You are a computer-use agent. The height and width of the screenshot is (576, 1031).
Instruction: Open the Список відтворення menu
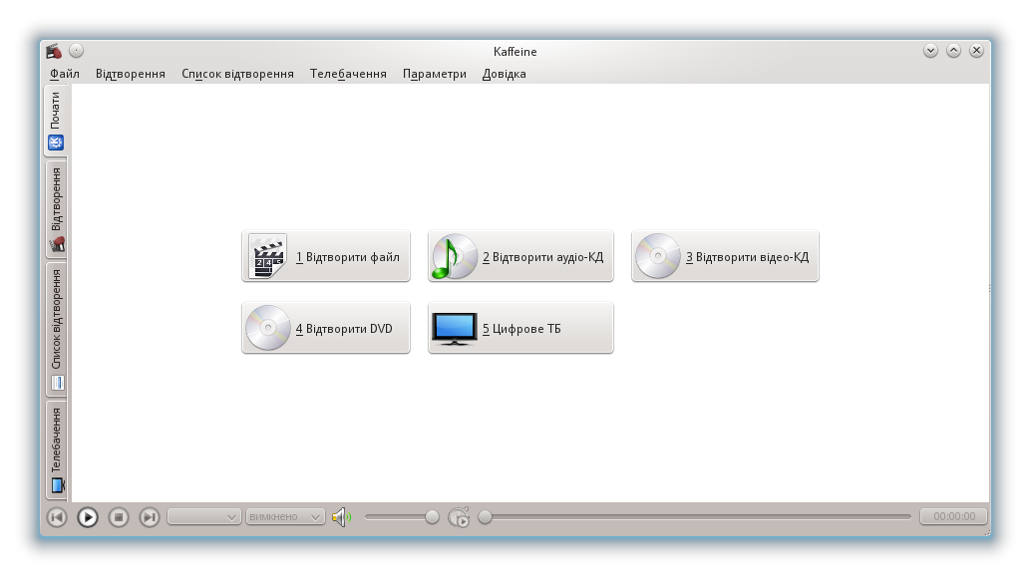point(237,74)
